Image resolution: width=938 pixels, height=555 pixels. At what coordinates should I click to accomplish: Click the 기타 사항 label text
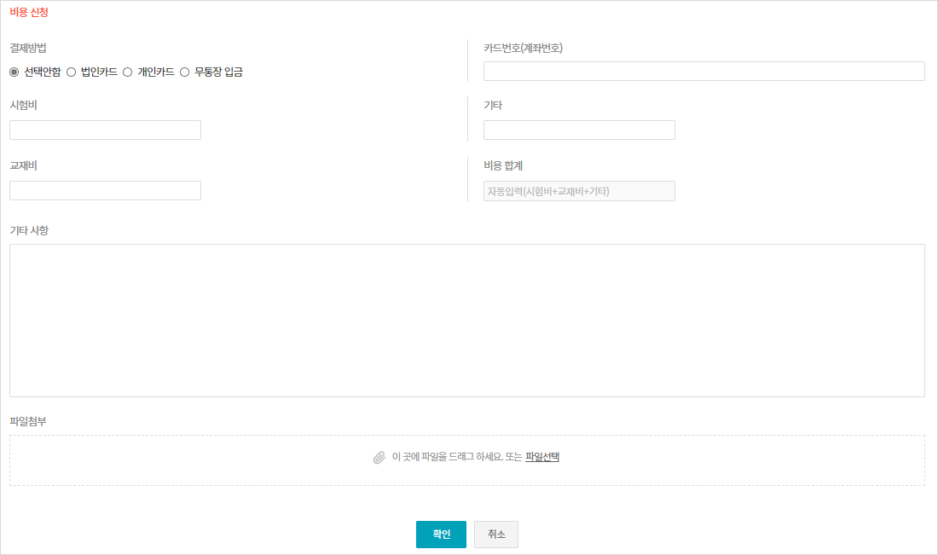coord(29,230)
